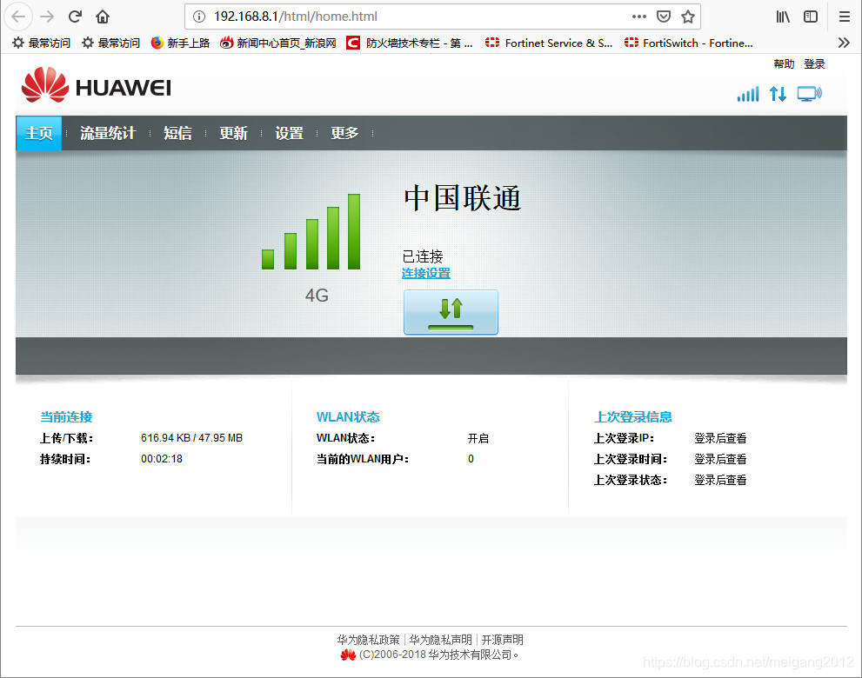
Task: Open site information icon in address bar
Action: click(x=199, y=17)
